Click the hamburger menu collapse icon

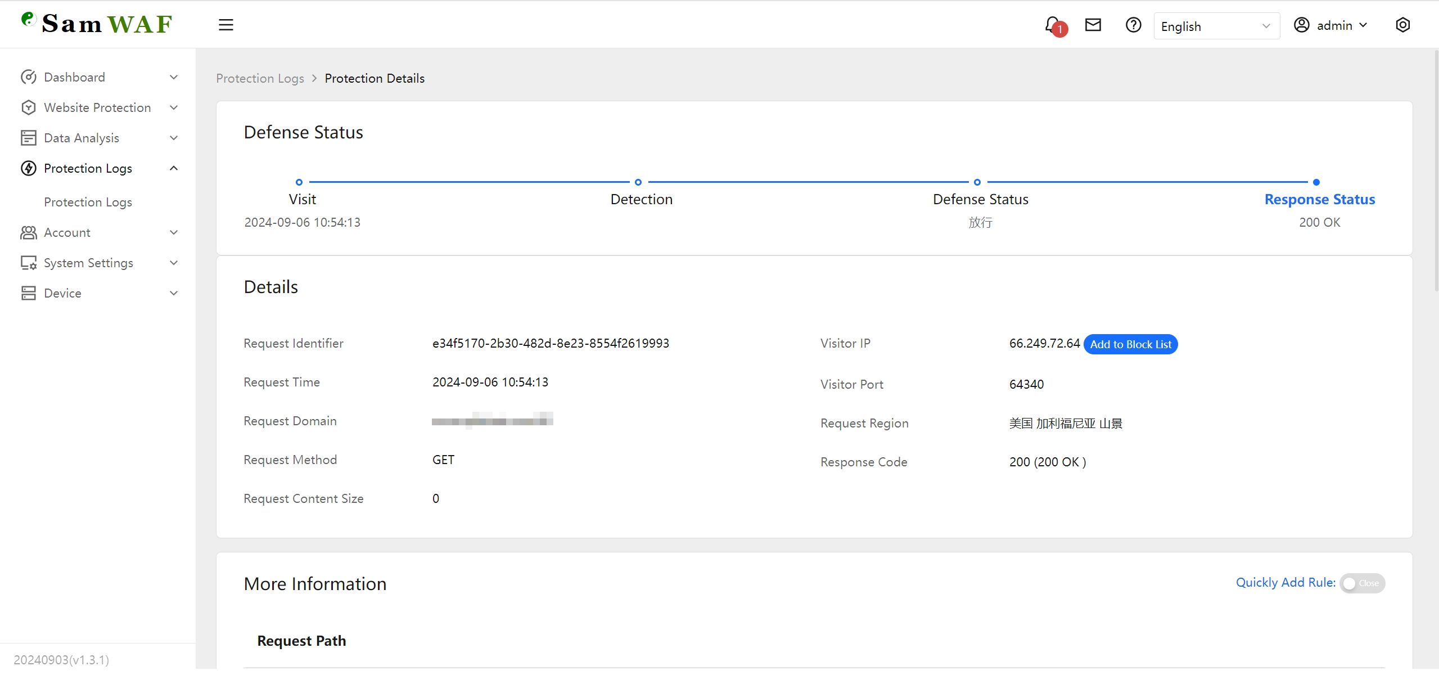[225, 25]
